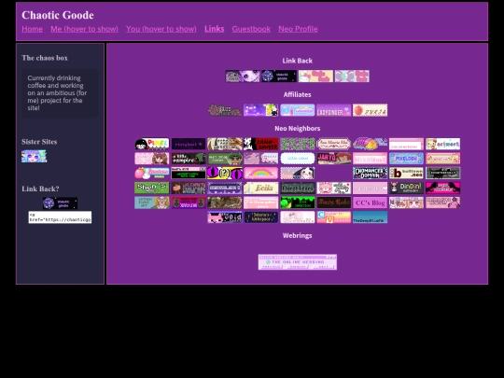
Task: Visit the green slime drip neighbor button
Action: (298, 203)
